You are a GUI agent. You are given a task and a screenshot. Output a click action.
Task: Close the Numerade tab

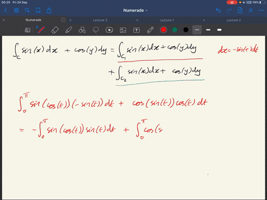click(4, 20)
